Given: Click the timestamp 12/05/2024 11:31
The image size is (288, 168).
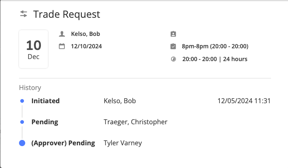Looking at the screenshot, I should click(x=244, y=101).
